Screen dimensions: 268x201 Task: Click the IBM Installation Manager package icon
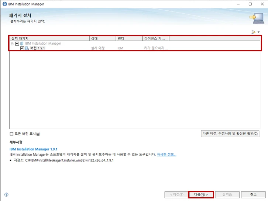tap(22, 44)
